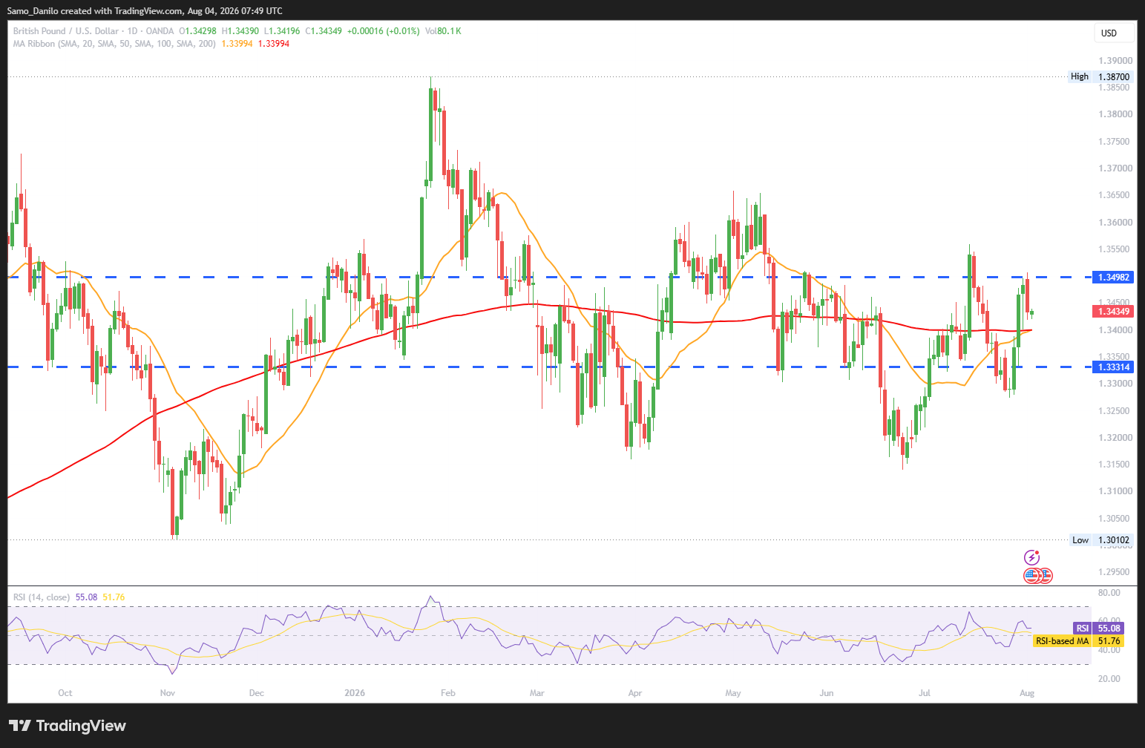Click the 20.00 RSI scale label
The width and height of the screenshot is (1145, 748).
tap(1109, 679)
